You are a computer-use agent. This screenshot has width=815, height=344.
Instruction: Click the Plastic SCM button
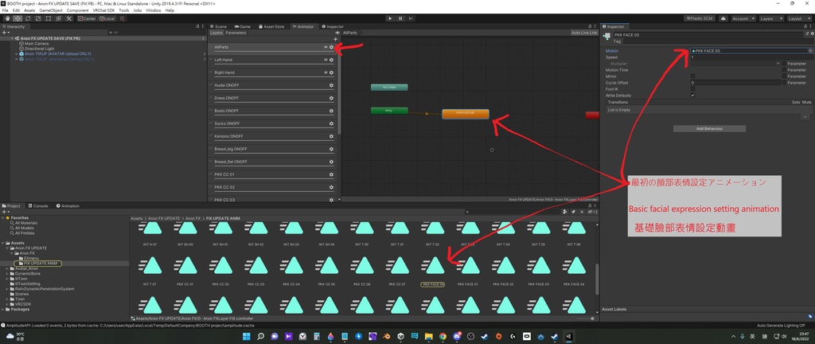[700, 18]
